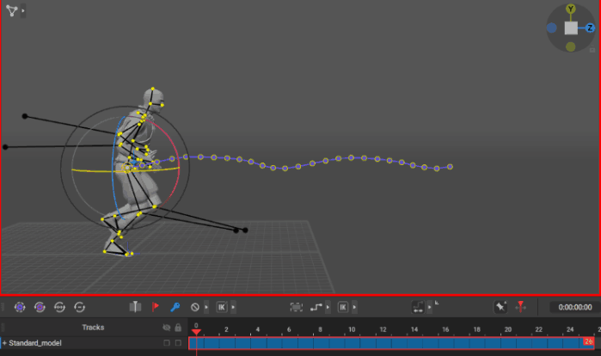Click the IK icon next to the step interpolation tool
601x356 pixels.
point(343,307)
